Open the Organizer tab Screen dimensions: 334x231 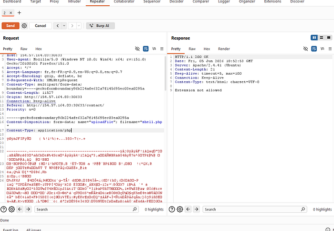247,2
